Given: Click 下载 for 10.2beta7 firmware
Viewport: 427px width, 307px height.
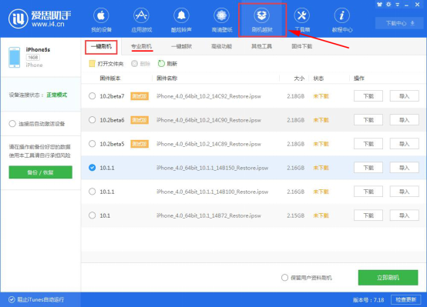Looking at the screenshot, I should click(368, 96).
